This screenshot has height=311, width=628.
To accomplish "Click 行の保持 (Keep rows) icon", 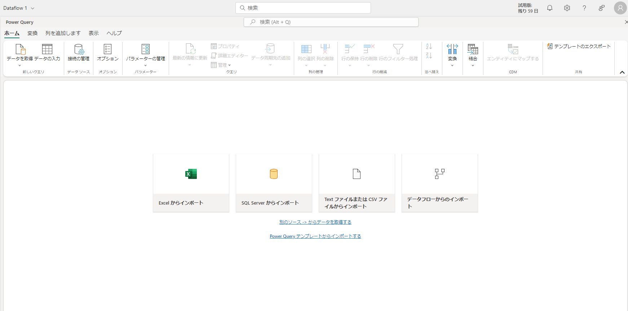I will (x=350, y=49).
